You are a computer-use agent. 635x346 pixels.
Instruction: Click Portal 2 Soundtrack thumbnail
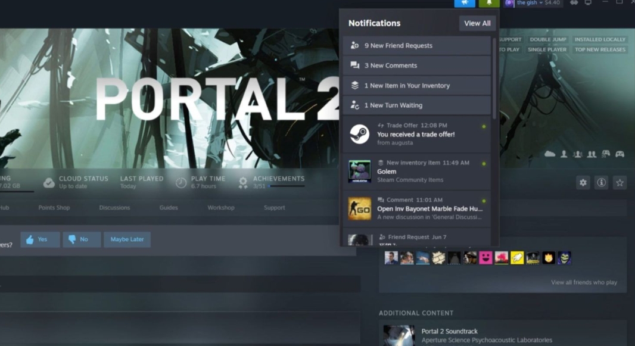399,335
